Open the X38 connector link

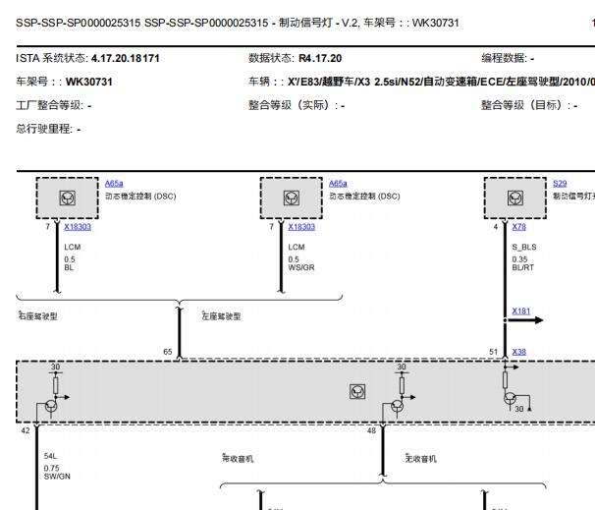pos(518,352)
